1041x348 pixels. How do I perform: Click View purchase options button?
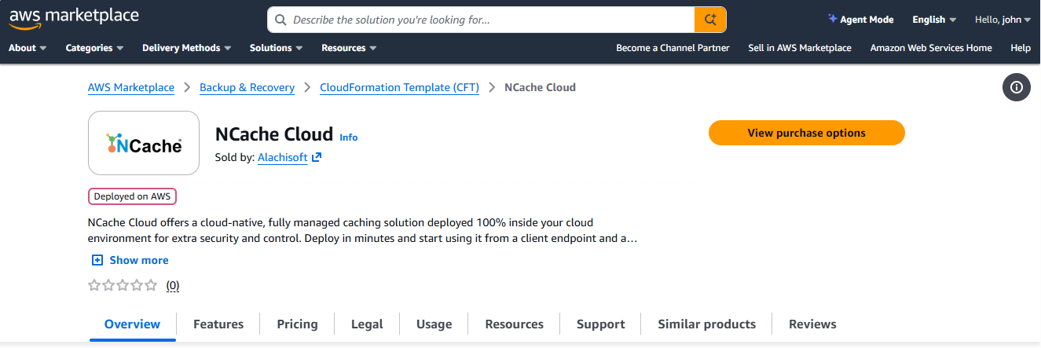[x=807, y=133]
